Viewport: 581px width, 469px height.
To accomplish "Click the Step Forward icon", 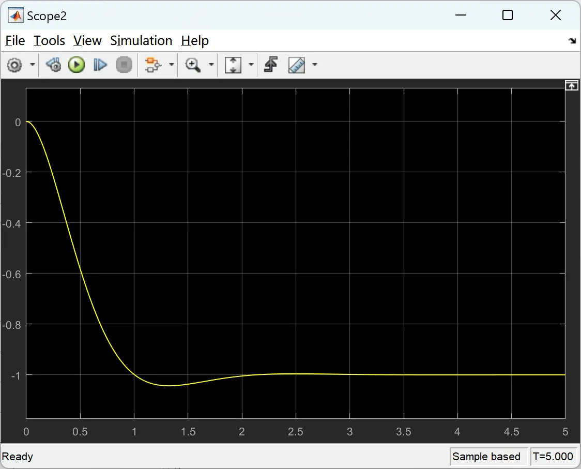I will 100,65.
